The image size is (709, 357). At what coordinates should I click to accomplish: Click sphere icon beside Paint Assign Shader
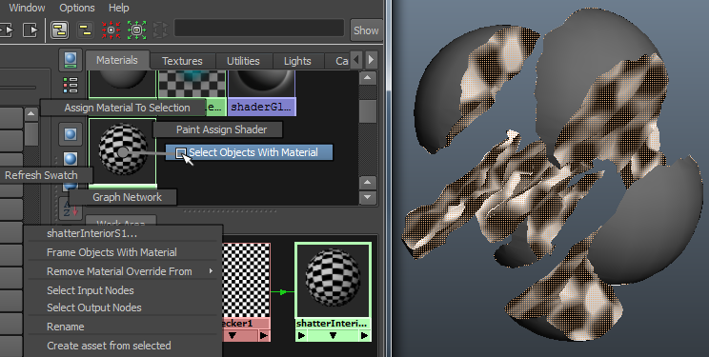tap(71, 134)
